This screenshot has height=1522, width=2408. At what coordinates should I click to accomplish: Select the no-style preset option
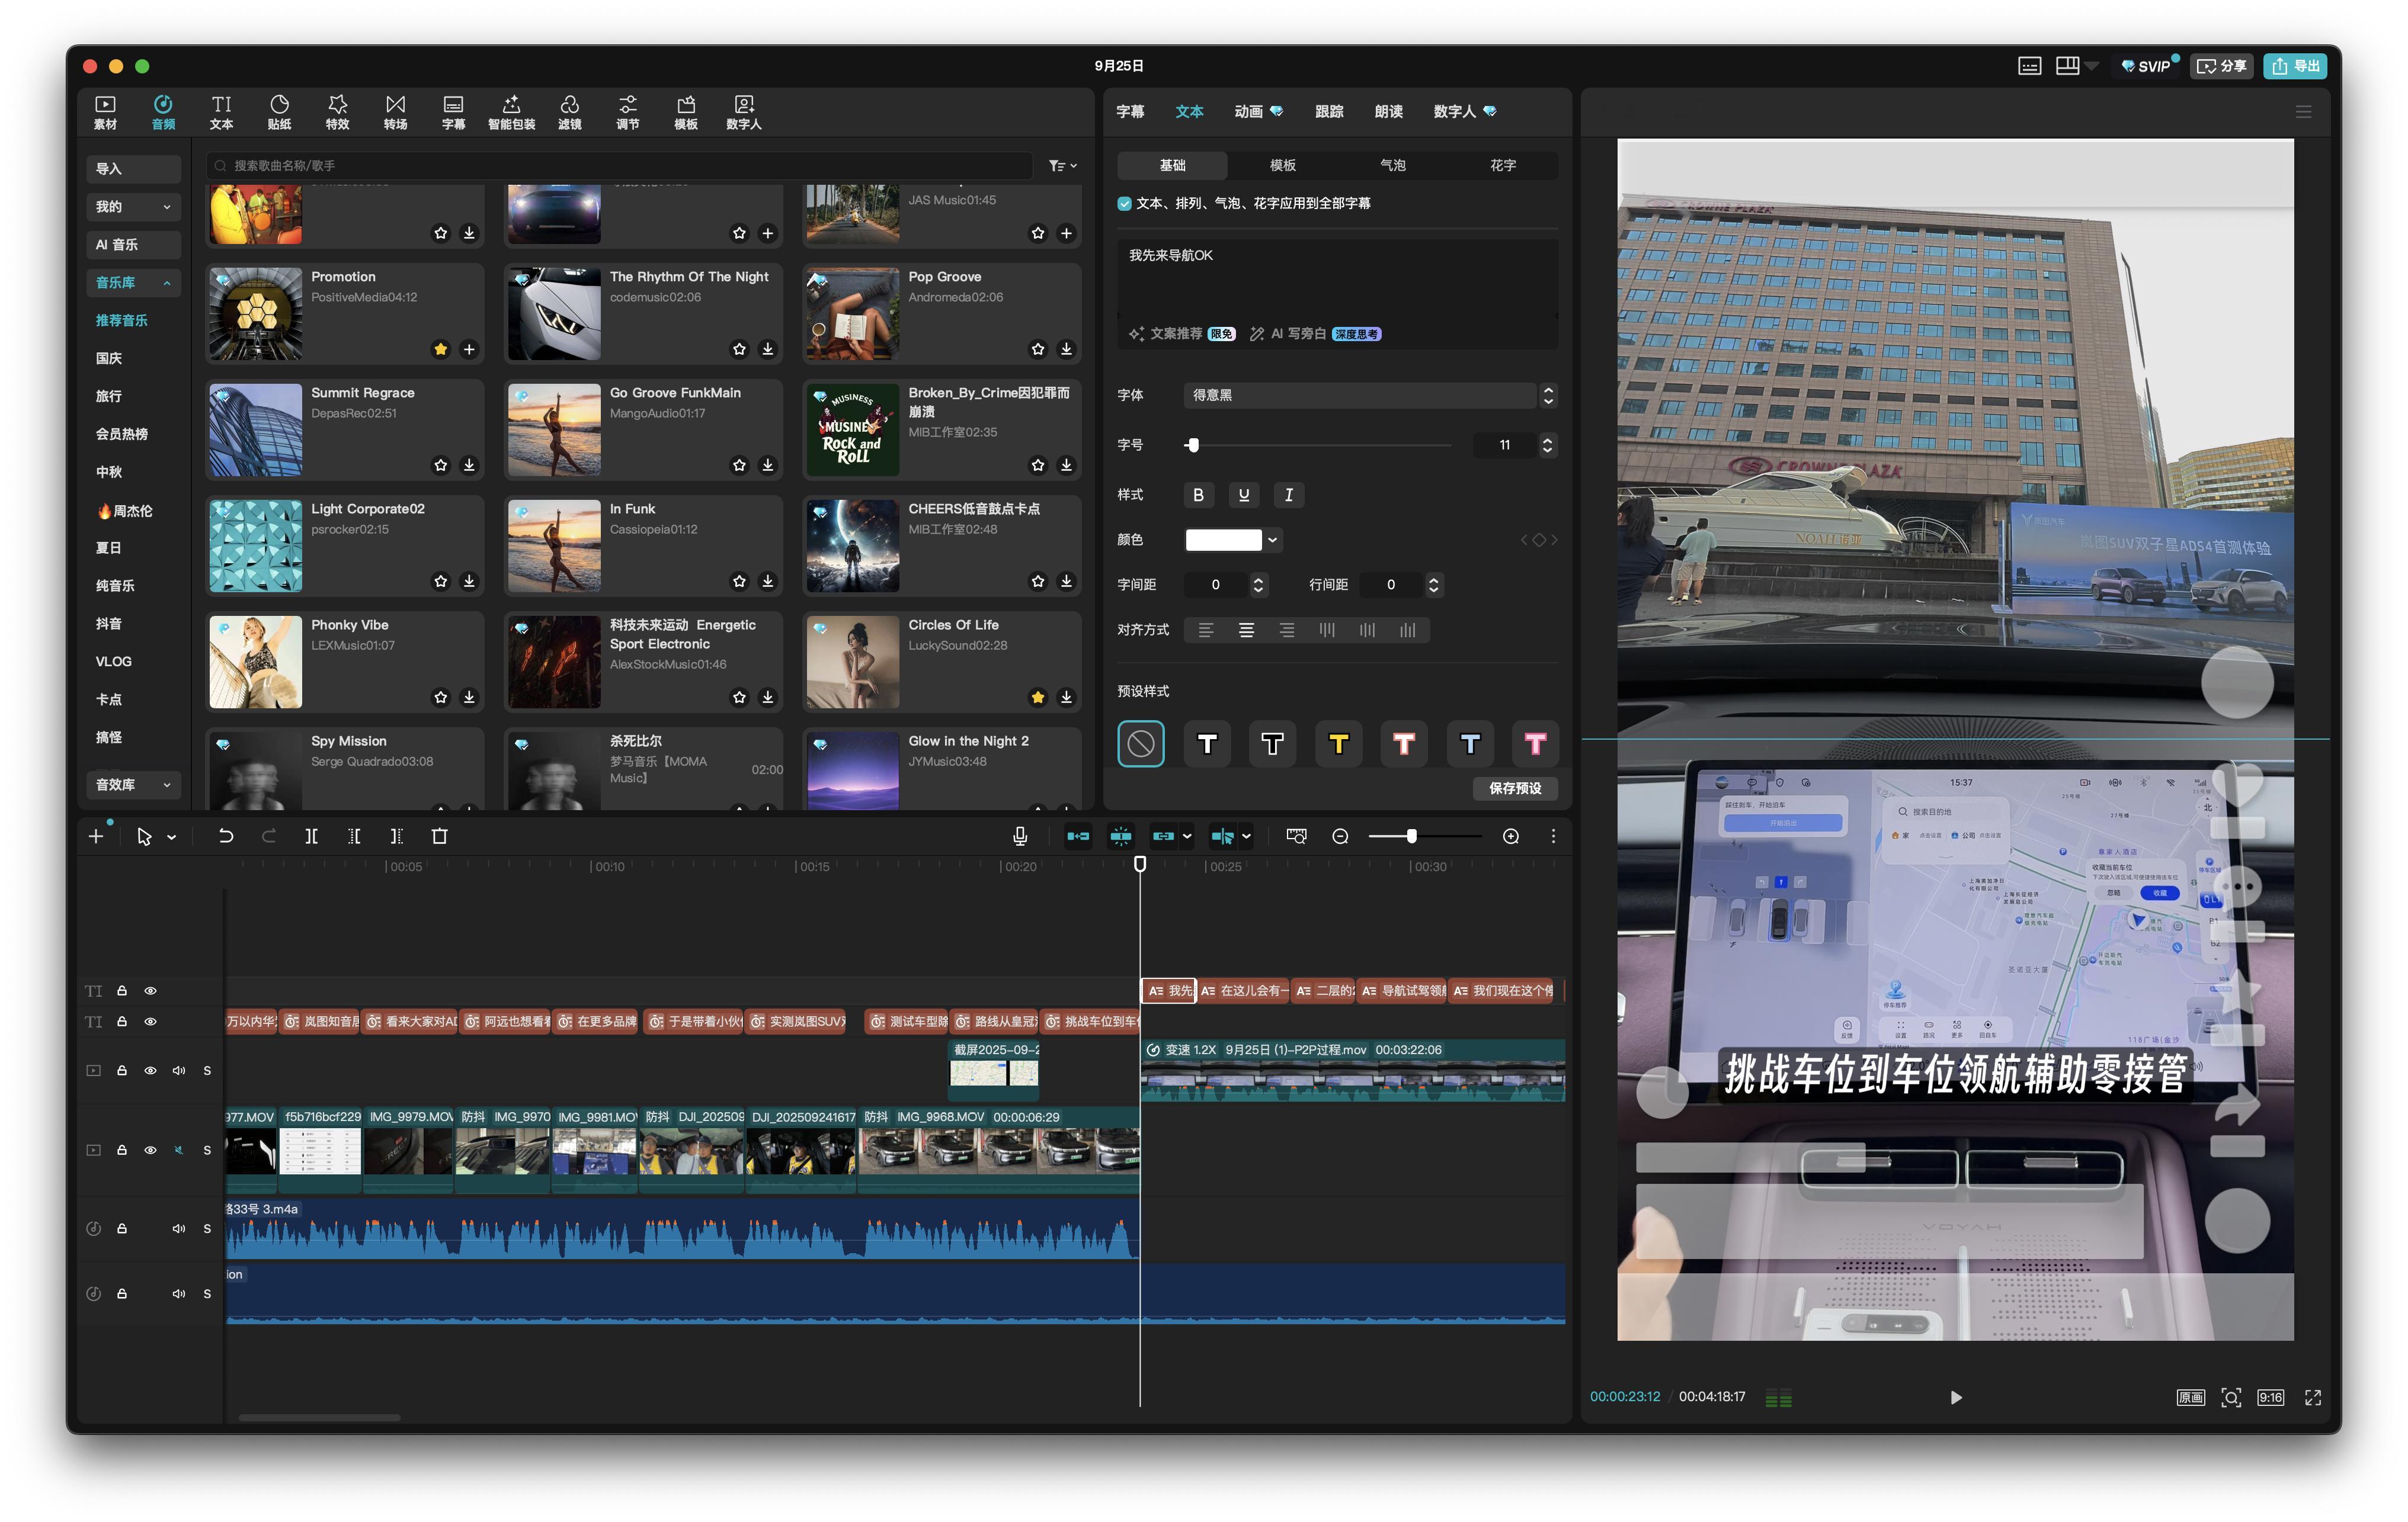(1141, 743)
